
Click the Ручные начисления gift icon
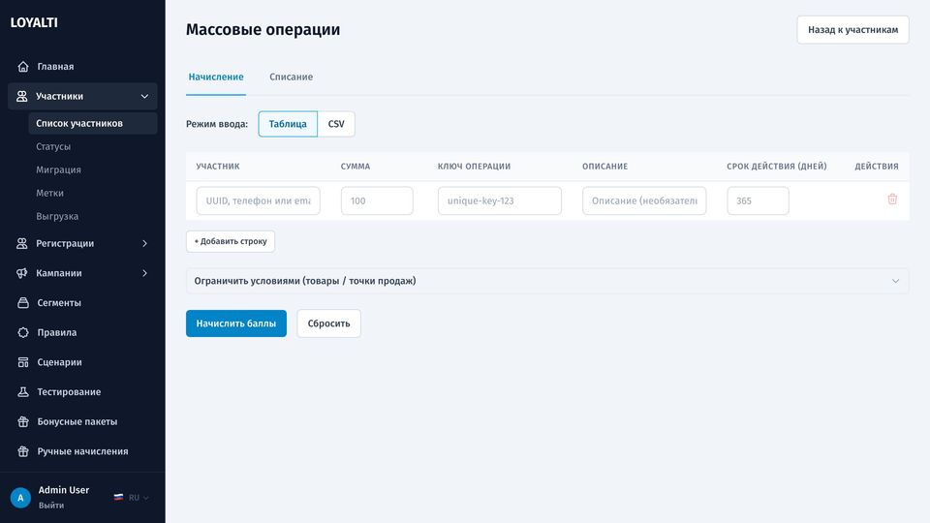(23, 451)
